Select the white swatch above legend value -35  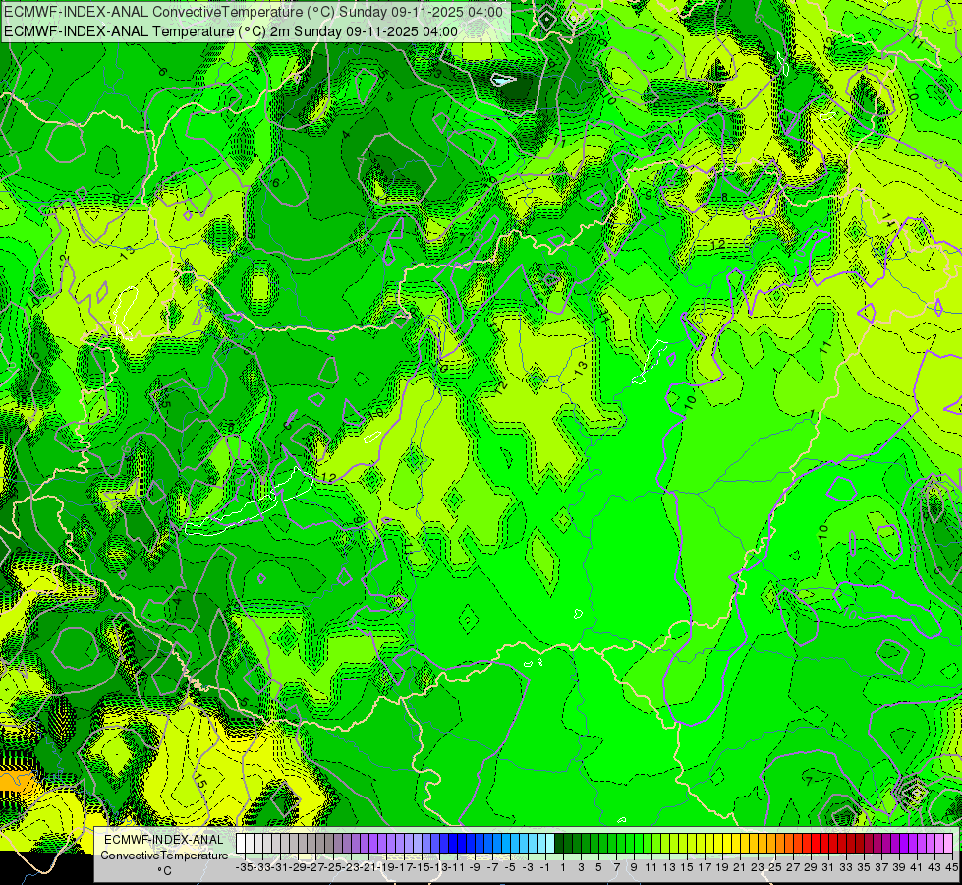pyautogui.click(x=241, y=843)
